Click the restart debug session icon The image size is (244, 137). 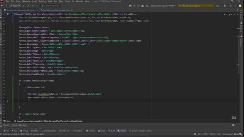pyautogui.click(x=217, y=6)
